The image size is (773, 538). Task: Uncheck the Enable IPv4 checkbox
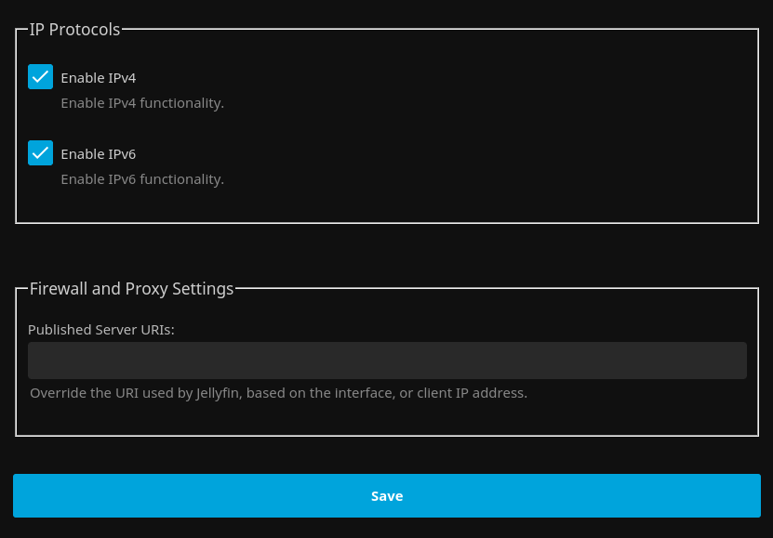pos(40,77)
